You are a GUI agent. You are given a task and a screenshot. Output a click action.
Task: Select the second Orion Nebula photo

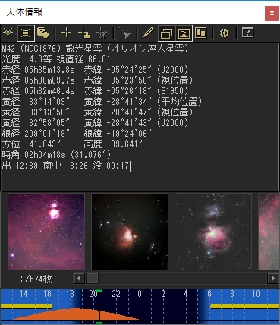point(130,232)
